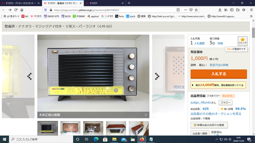Follow the seller with フォロー button
Screen dimensions: 255x143
pyautogui.click(x=225, y=102)
